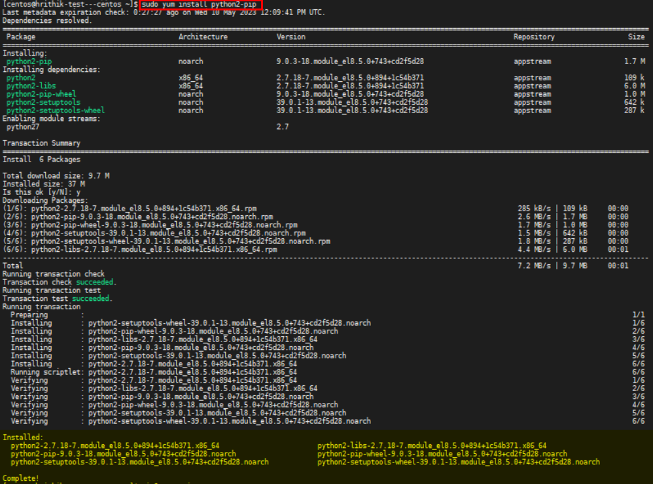
Task: Click the 'python27' module stream name
Action: coord(23,127)
